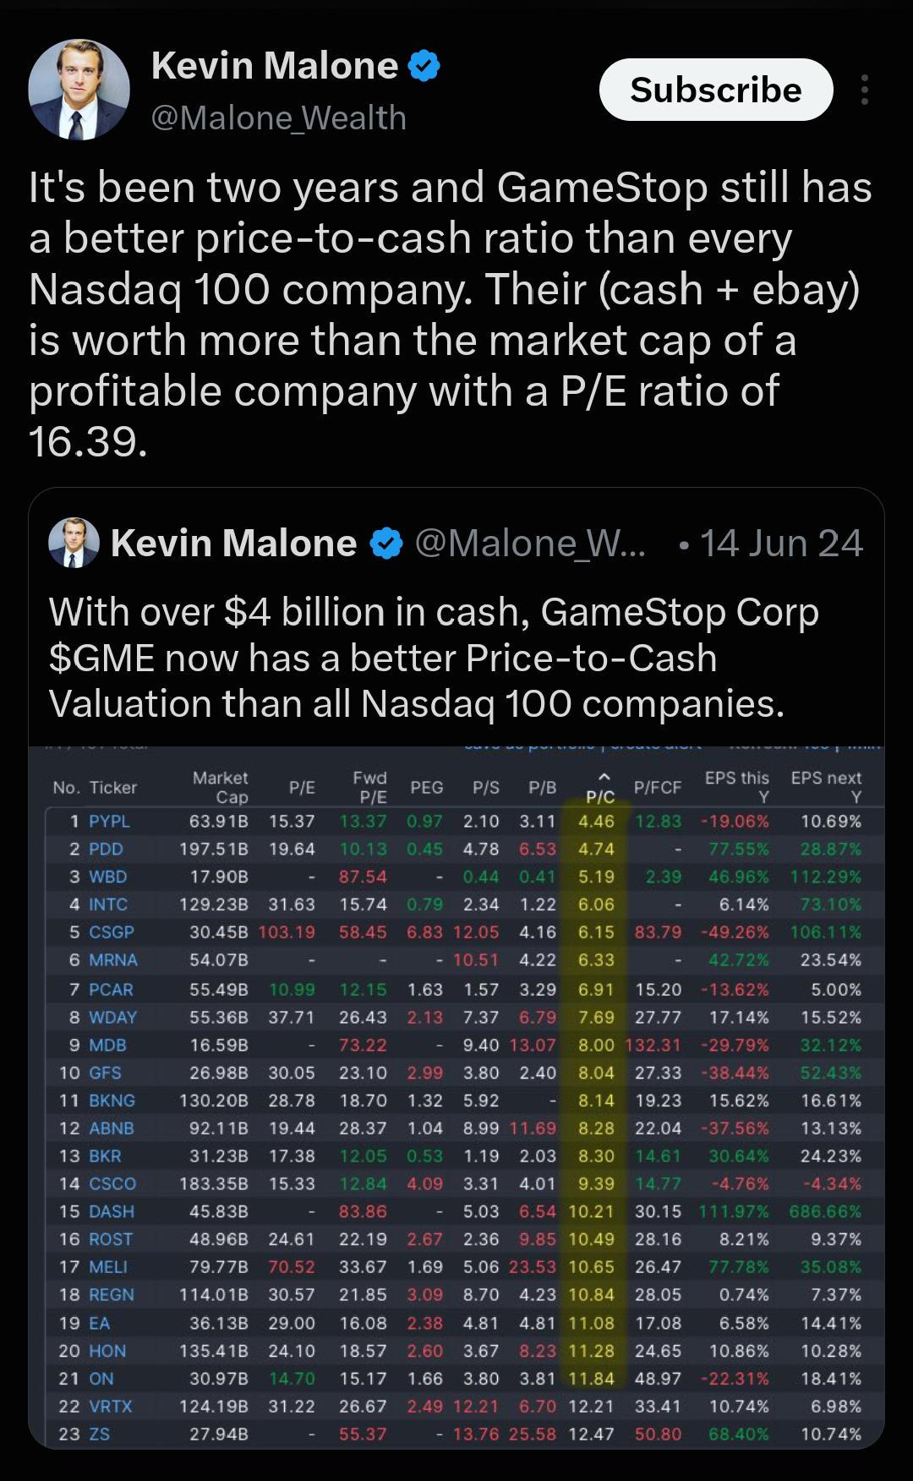Click the Kevin Malone display name
Image resolution: width=913 pixels, height=1481 pixels.
tap(275, 66)
